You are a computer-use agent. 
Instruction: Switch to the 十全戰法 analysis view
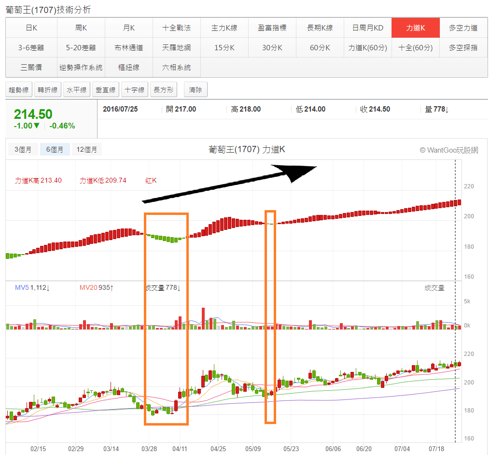pos(176,28)
